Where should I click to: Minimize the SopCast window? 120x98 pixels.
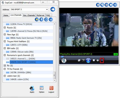tap(43, 2)
